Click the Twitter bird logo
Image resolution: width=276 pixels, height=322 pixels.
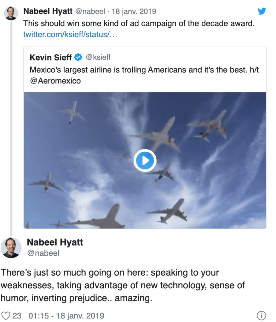point(262,11)
